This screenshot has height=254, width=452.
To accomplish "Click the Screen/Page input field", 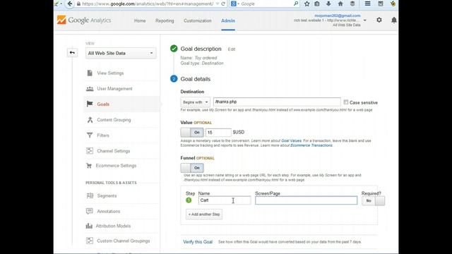I will (x=306, y=200).
